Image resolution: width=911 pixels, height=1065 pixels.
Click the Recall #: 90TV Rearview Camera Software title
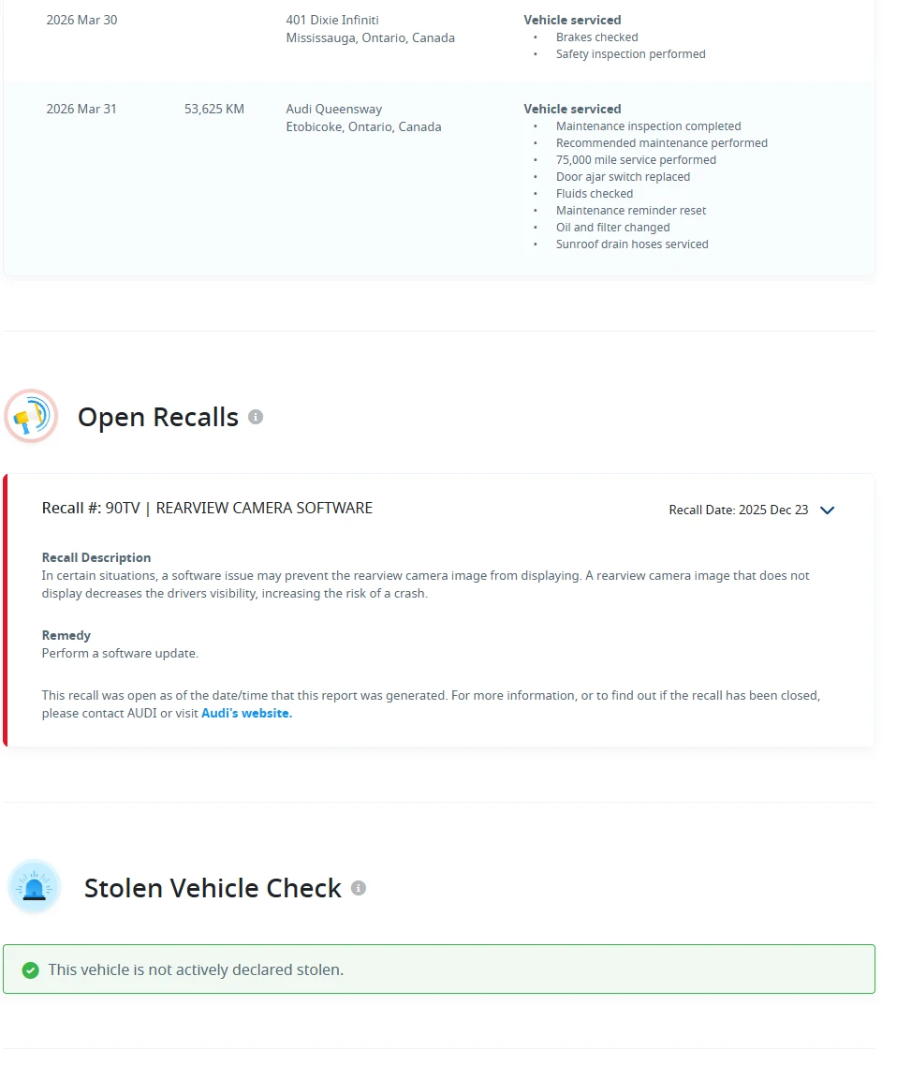pyautogui.click(x=207, y=508)
